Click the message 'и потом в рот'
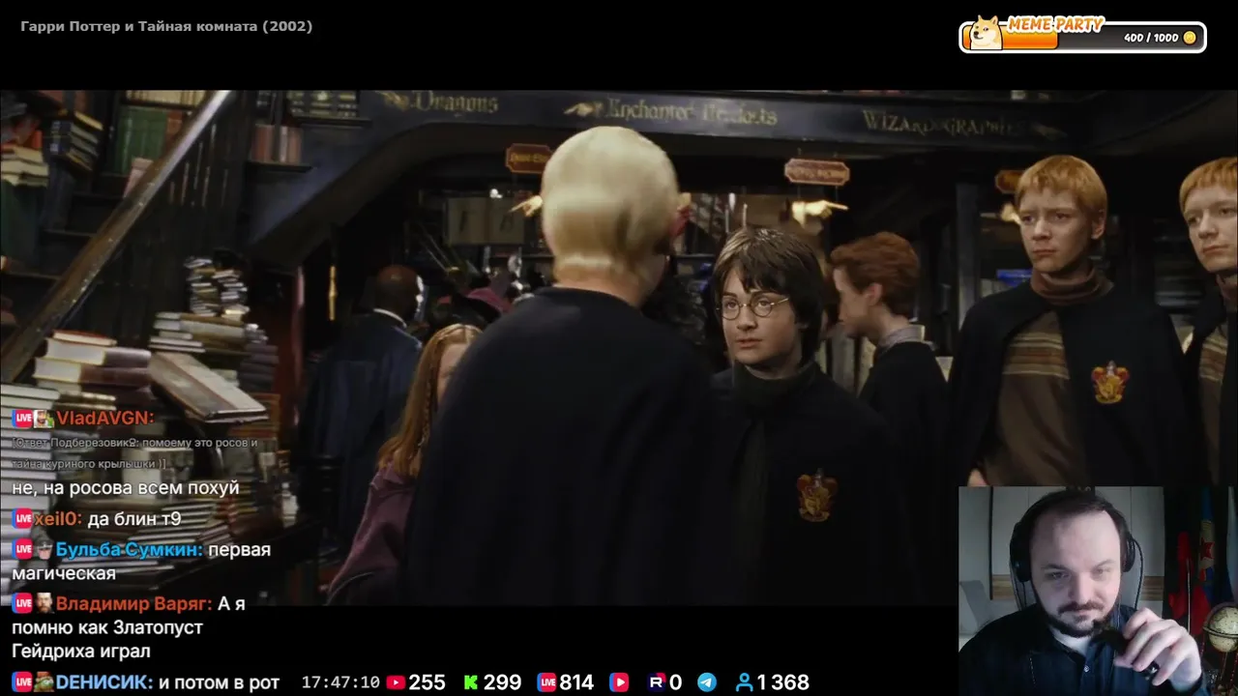The image size is (1238, 696). click(x=219, y=682)
